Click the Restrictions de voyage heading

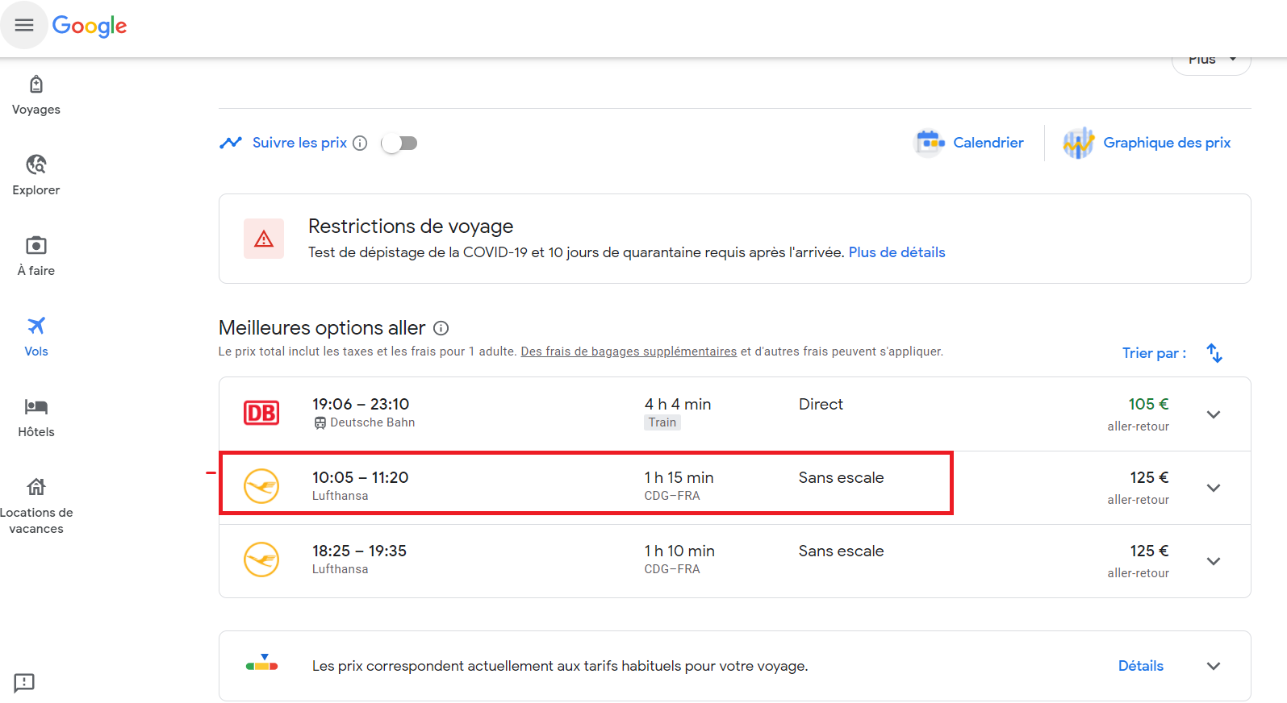pos(411,227)
